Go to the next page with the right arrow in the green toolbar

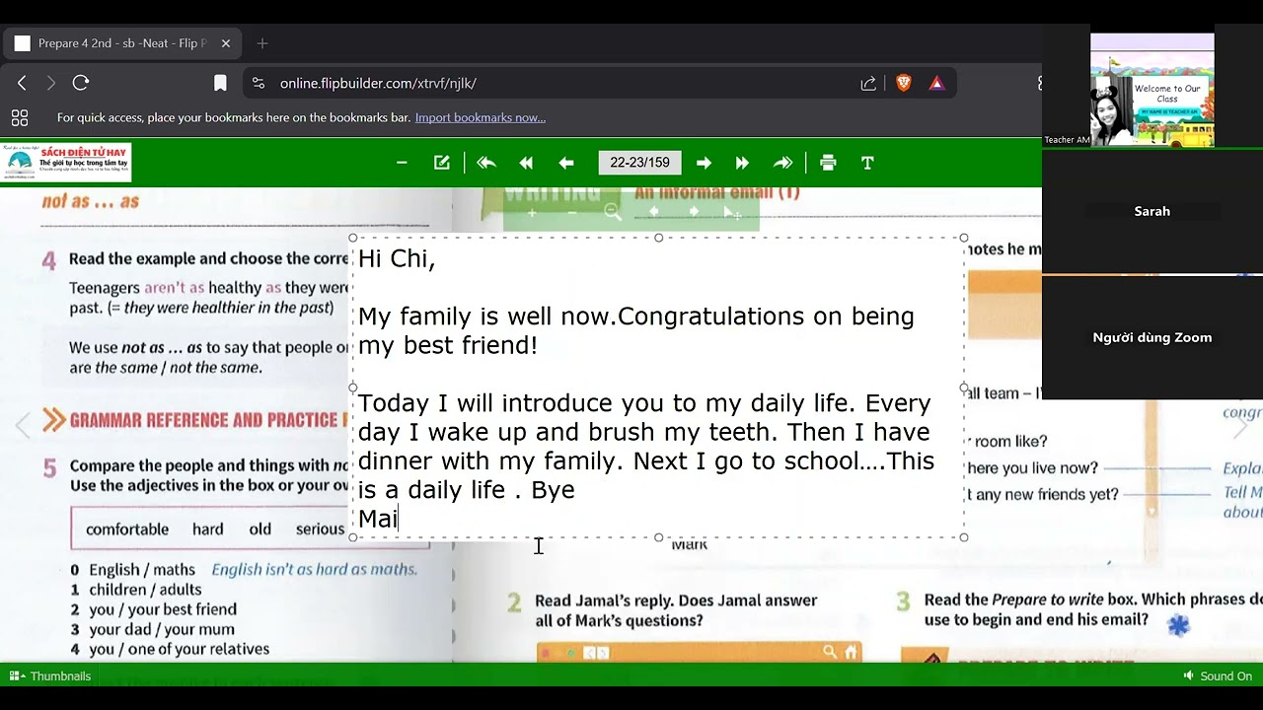[704, 163]
